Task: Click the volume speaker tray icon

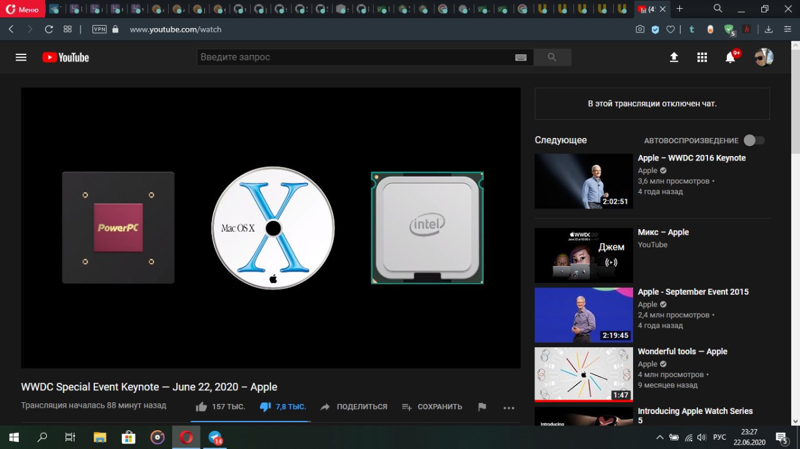Action: pyautogui.click(x=702, y=437)
